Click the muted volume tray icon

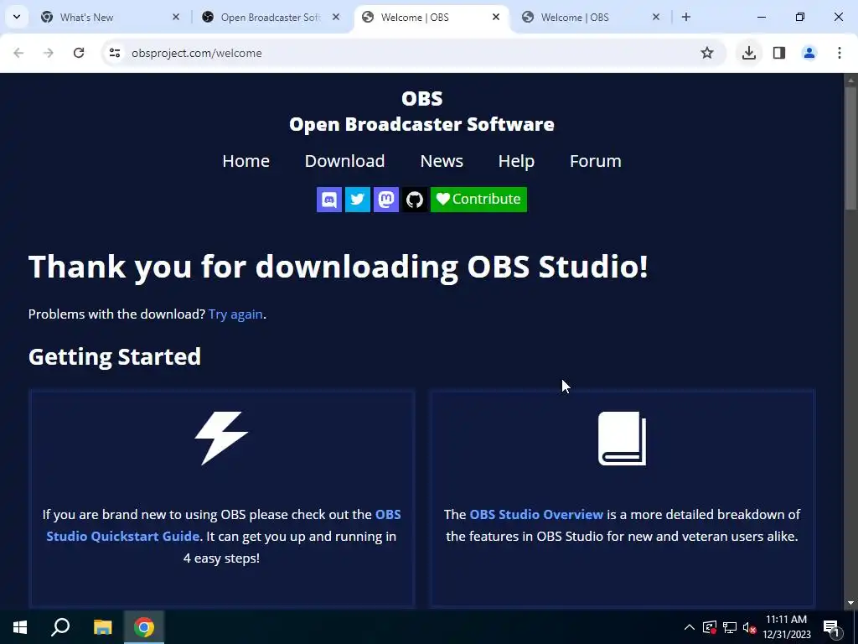click(x=750, y=627)
